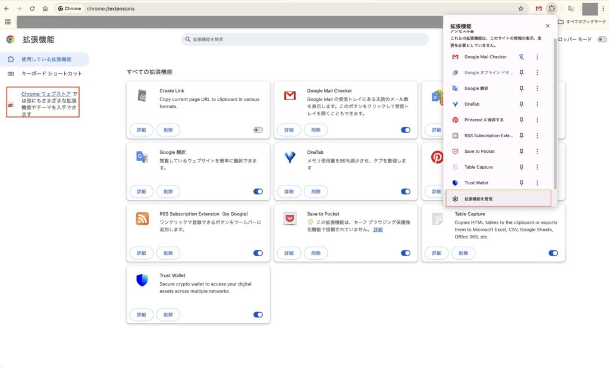This screenshot has height=368, width=609.
Task: Pin RSS Subscription Extension in popup
Action: (521, 136)
